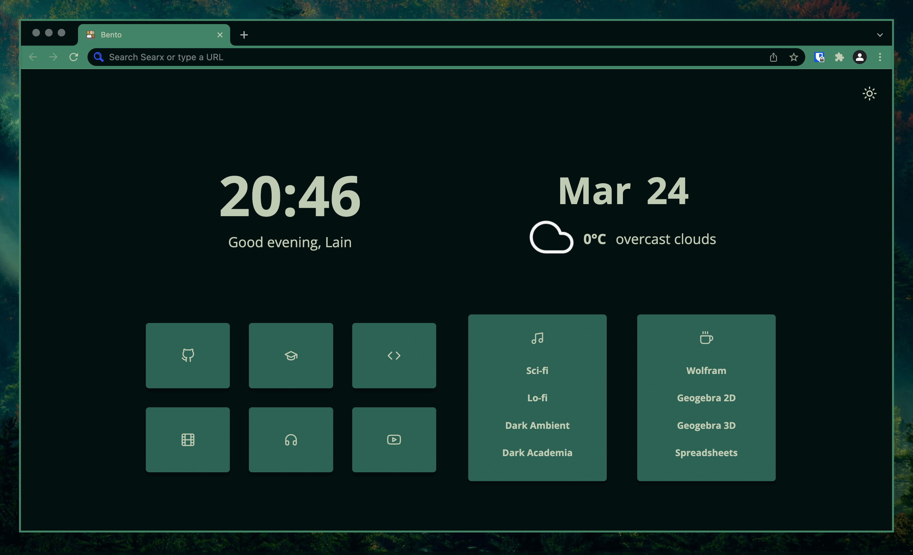Screen dimensions: 913x555
Task: Reload the Bento page
Action: point(73,57)
